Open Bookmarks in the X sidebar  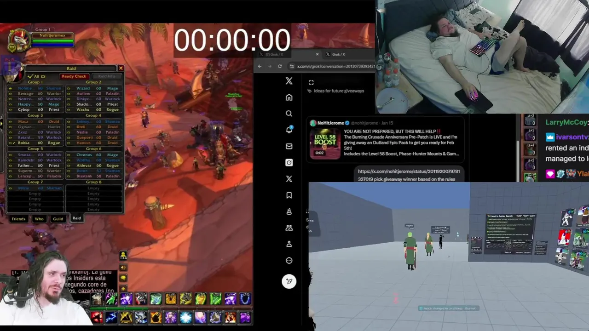(x=289, y=195)
